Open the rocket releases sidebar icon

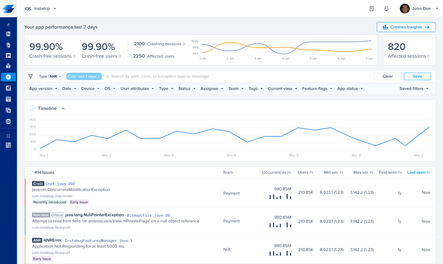pos(8,88)
